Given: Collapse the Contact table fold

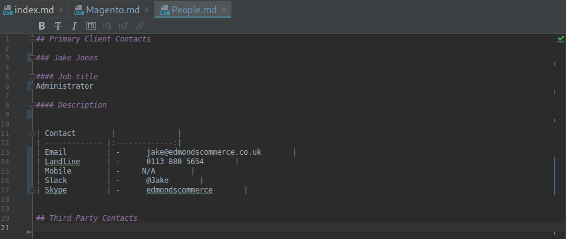Looking at the screenshot, I should [x=32, y=133].
